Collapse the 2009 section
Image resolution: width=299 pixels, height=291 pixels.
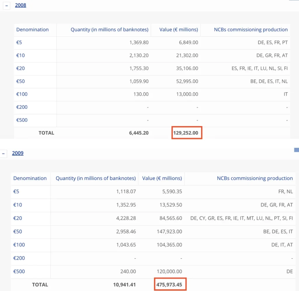point(4,153)
